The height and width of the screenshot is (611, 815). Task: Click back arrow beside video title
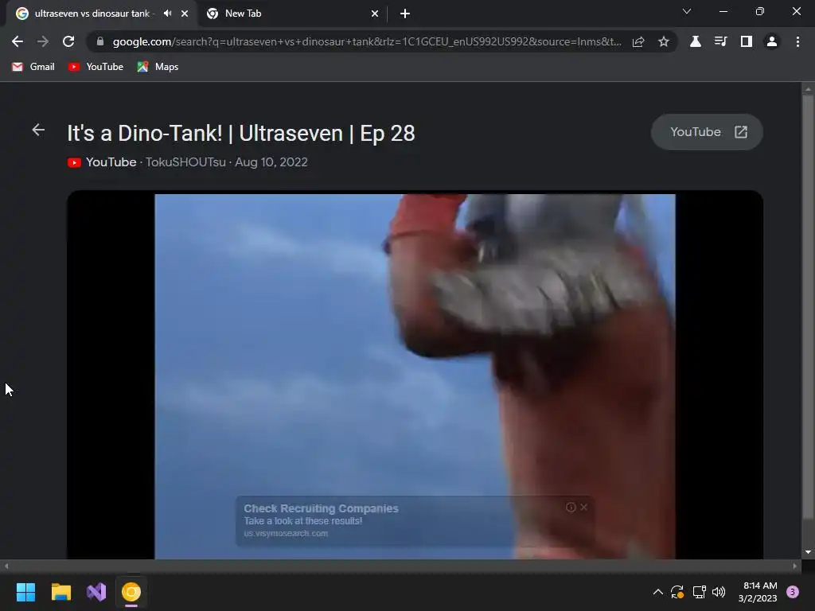point(38,130)
